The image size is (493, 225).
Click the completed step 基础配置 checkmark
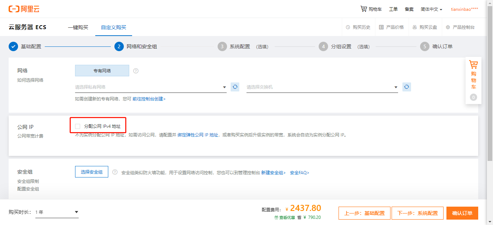click(x=13, y=46)
